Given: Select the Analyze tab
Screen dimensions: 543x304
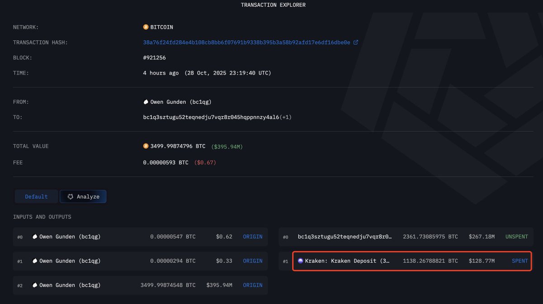Looking at the screenshot, I should 83,197.
